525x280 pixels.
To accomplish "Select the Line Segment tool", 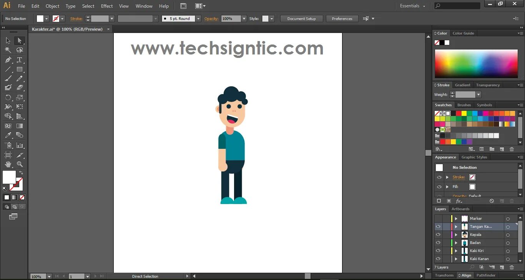I will [8, 69].
